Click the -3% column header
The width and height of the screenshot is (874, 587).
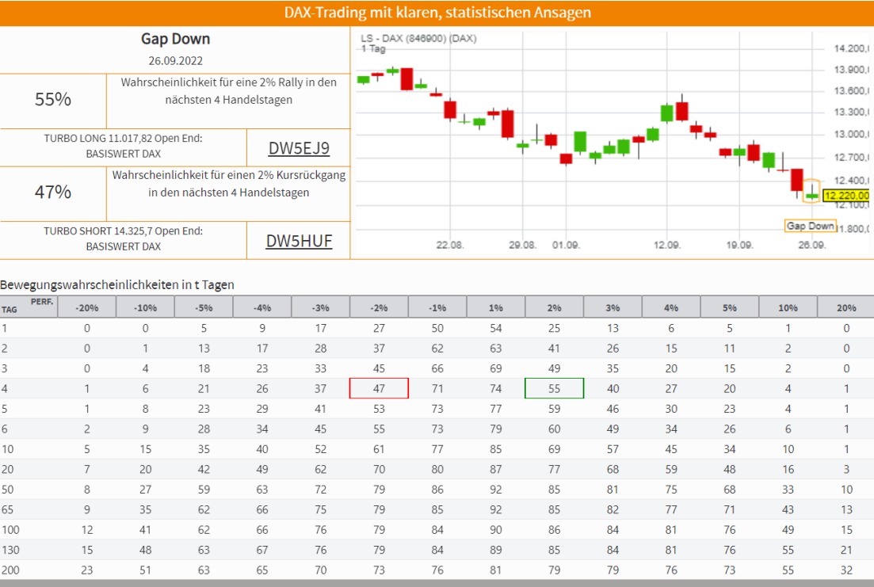click(320, 307)
